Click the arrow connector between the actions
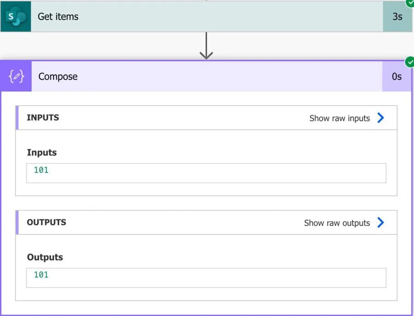Viewport: 414px width, 316px height. [206, 47]
